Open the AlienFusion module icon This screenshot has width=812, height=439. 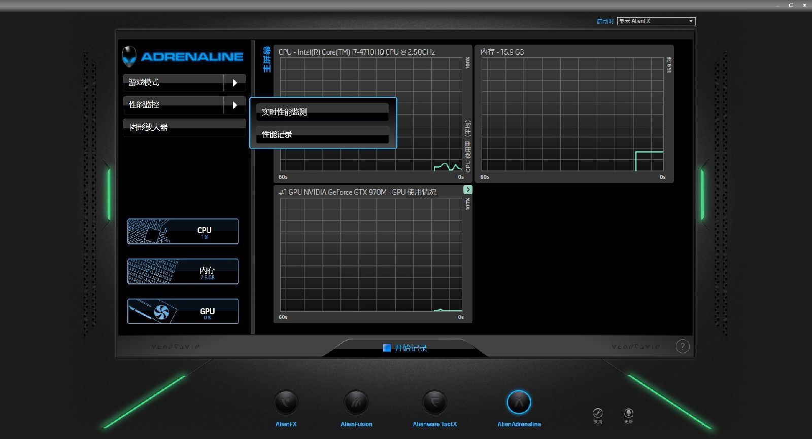356,403
